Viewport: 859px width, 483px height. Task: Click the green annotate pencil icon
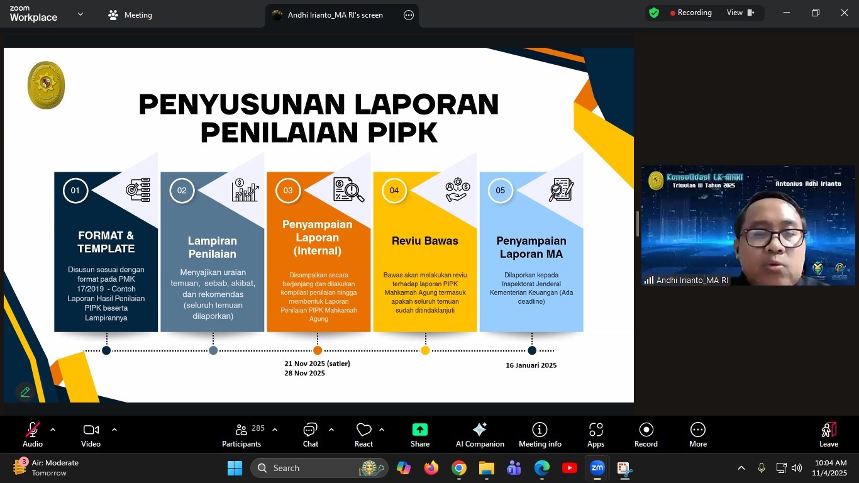pos(25,392)
